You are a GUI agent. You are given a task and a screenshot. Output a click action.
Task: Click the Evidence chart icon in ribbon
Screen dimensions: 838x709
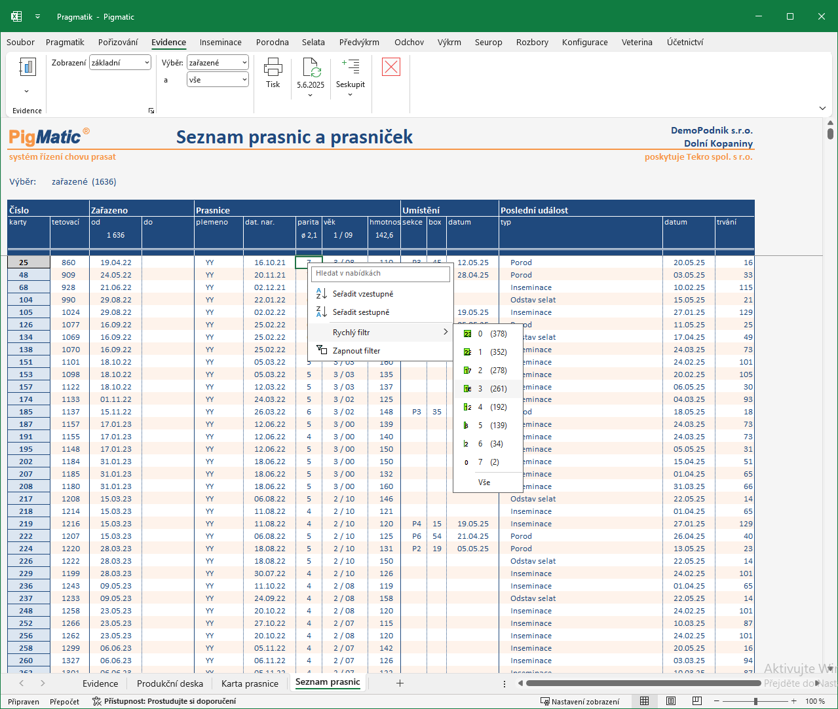point(27,67)
